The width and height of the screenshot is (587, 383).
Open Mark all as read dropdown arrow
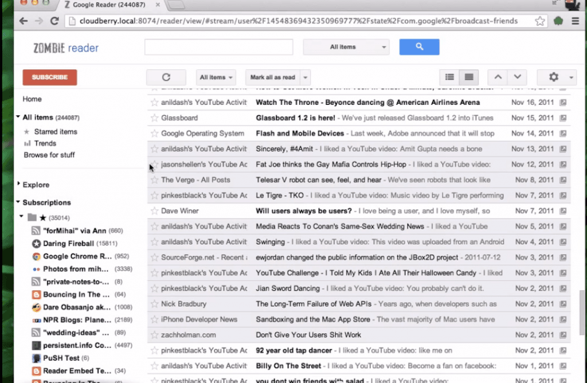point(306,77)
